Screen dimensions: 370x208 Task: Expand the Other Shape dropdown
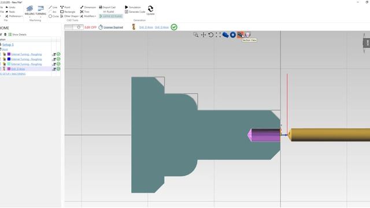(69, 16)
